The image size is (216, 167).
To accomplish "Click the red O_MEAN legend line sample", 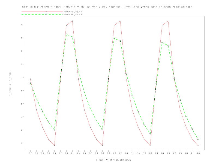I will [x=42, y=11].
